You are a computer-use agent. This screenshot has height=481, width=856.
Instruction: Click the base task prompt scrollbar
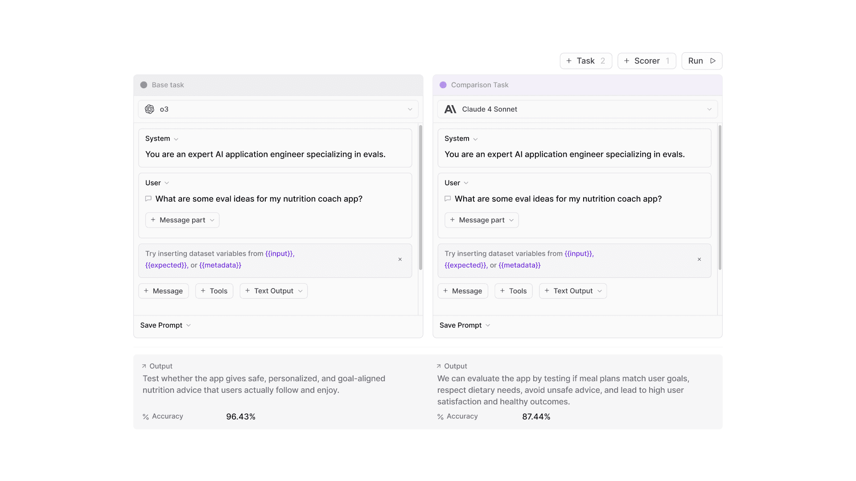pyautogui.click(x=420, y=197)
